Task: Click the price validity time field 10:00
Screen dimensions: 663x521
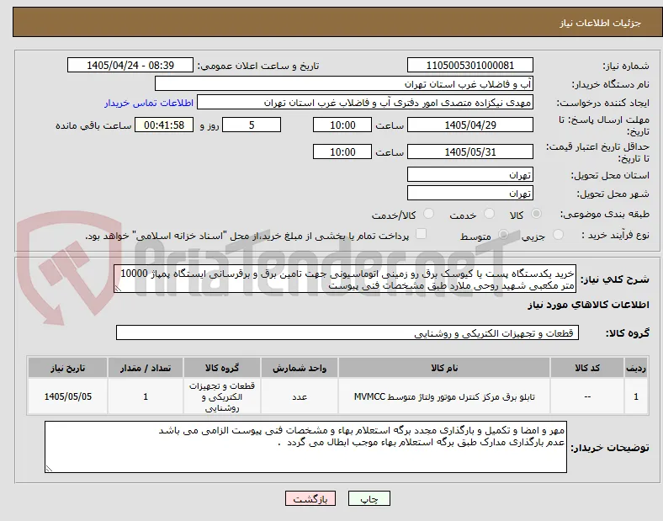Action: (342, 152)
